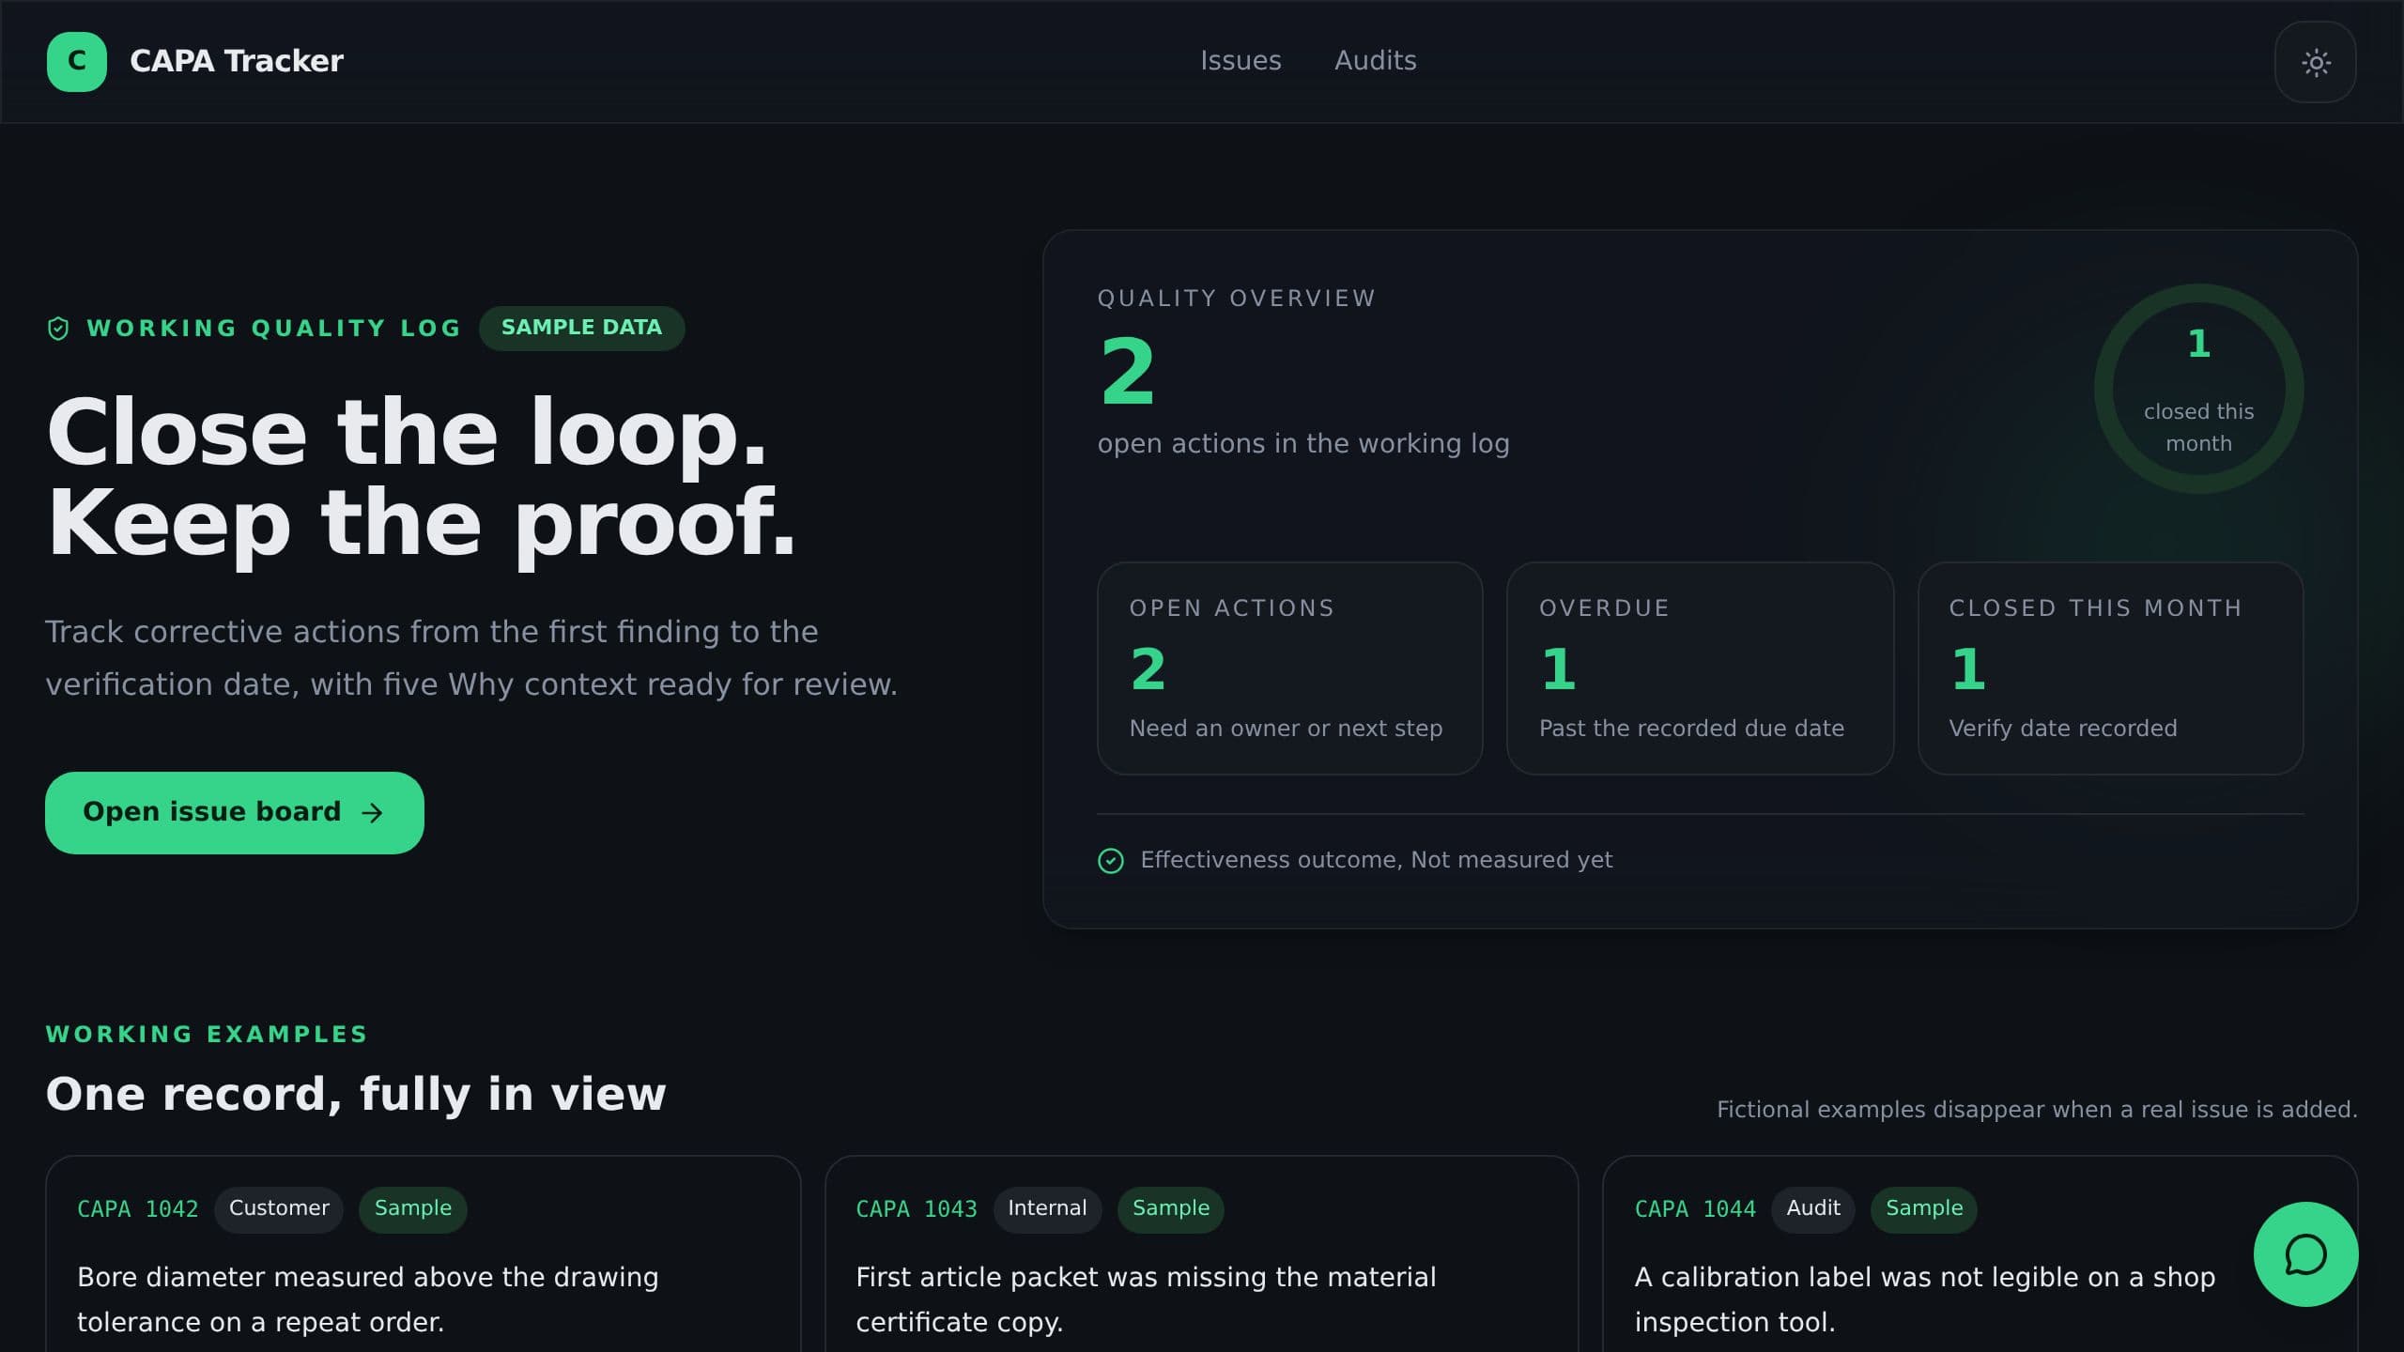
Task: Open the Issues nav item
Action: (1241, 61)
